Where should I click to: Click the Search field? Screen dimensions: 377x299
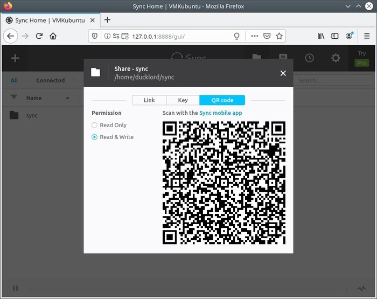pos(333,80)
